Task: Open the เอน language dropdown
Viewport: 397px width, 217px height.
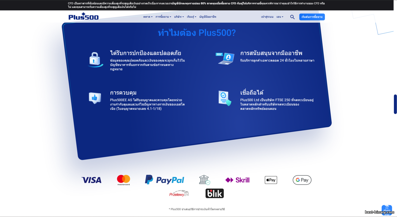Action: click(x=280, y=17)
